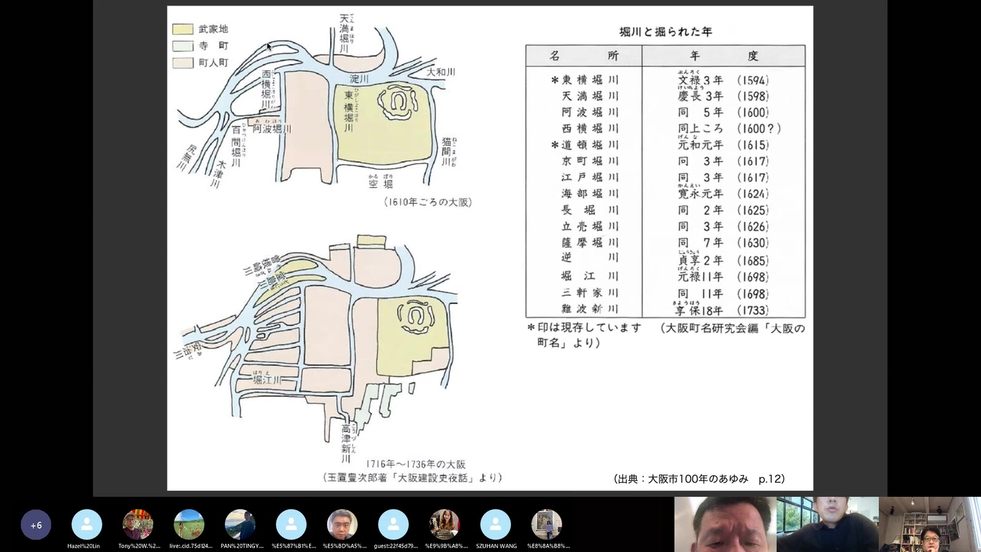
Task: Click the 江戸堀川 table row name
Action: (x=590, y=178)
